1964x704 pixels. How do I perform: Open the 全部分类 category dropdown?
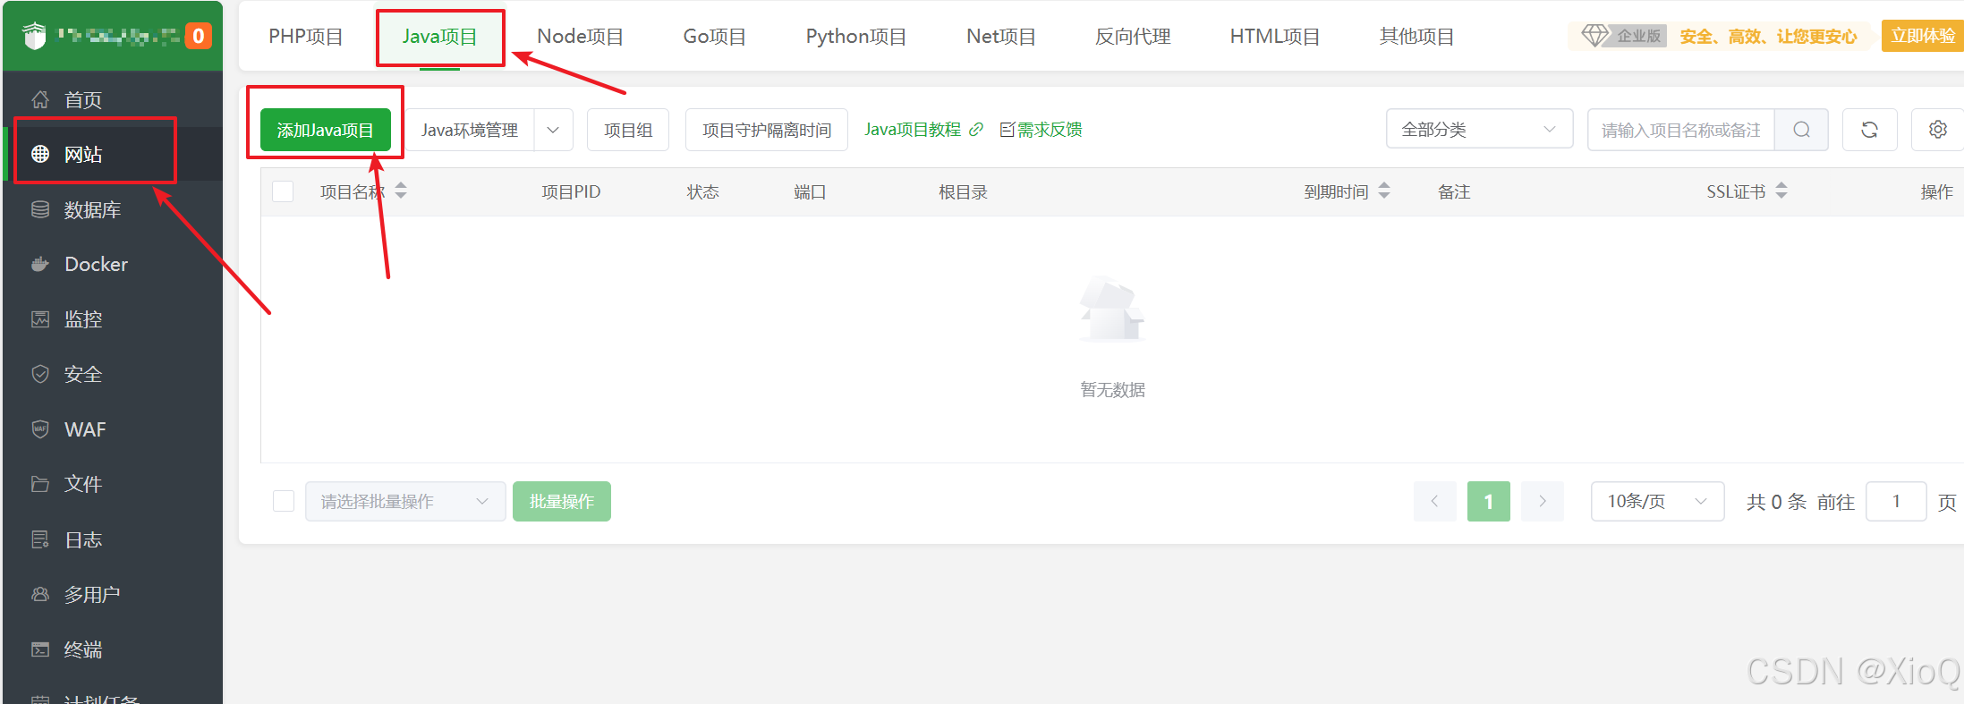(1479, 130)
